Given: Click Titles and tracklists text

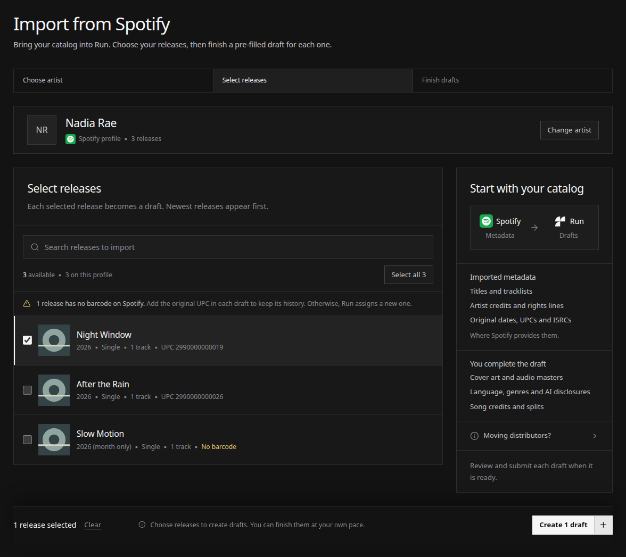Looking at the screenshot, I should click(501, 292).
